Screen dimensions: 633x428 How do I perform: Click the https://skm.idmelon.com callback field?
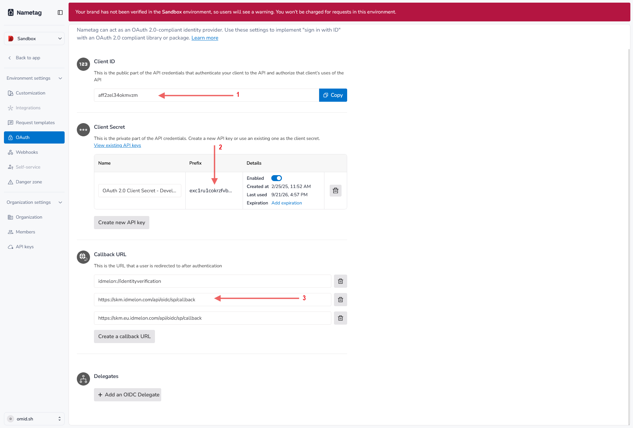[213, 300]
